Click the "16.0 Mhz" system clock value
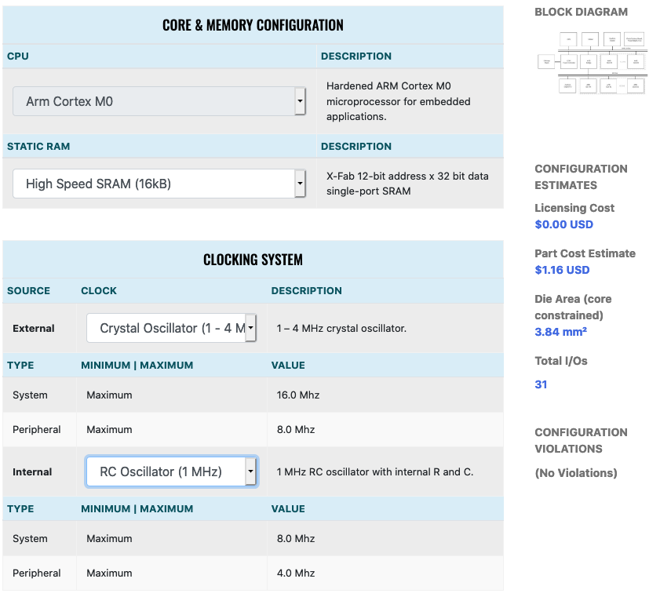 (298, 395)
